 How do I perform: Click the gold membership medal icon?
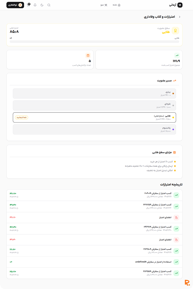click(175, 31)
